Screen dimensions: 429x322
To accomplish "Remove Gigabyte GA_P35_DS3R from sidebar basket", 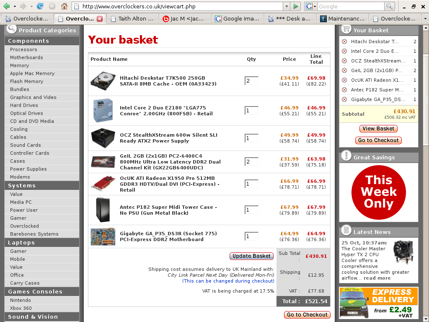I will (344, 99).
